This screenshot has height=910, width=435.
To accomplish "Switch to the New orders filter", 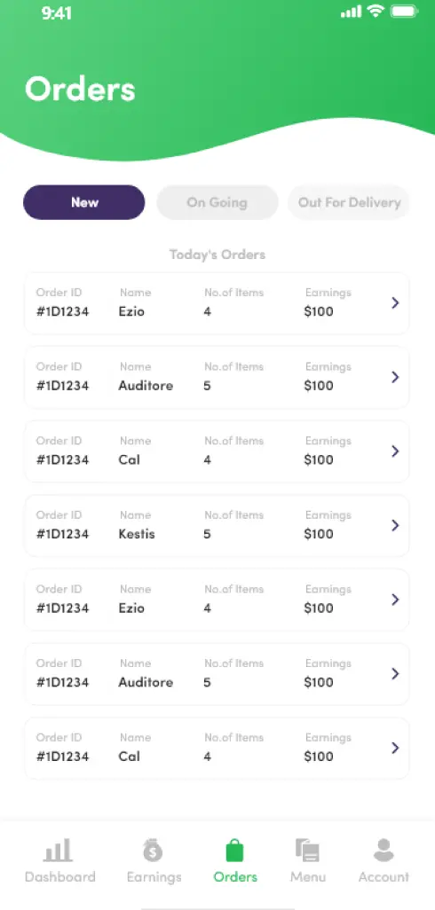I will tap(84, 202).
